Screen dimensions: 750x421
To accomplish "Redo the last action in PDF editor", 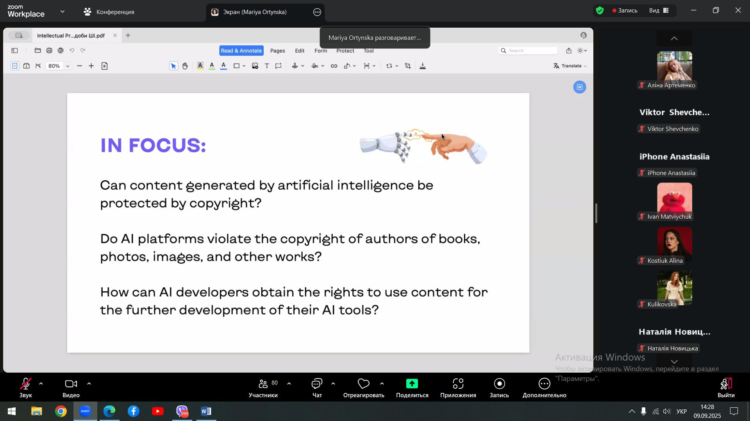I will click(x=83, y=51).
